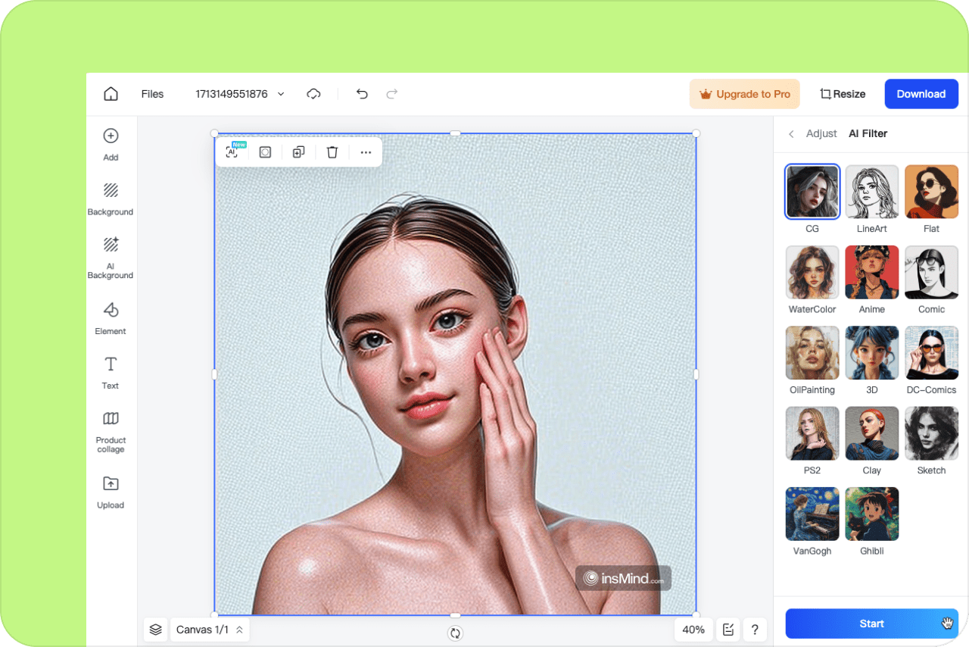The height and width of the screenshot is (647, 969).
Task: Open the Background tool
Action: coord(111,199)
